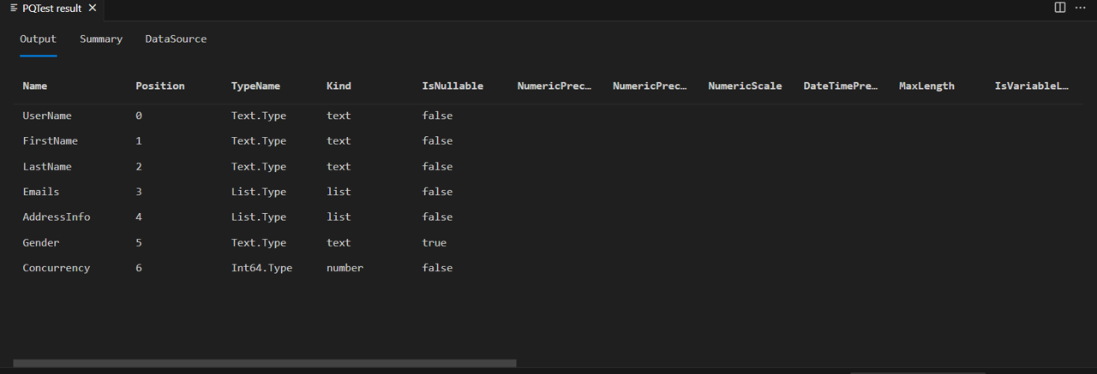The height and width of the screenshot is (374, 1097).
Task: Click the split editor icon
Action: 1060,8
